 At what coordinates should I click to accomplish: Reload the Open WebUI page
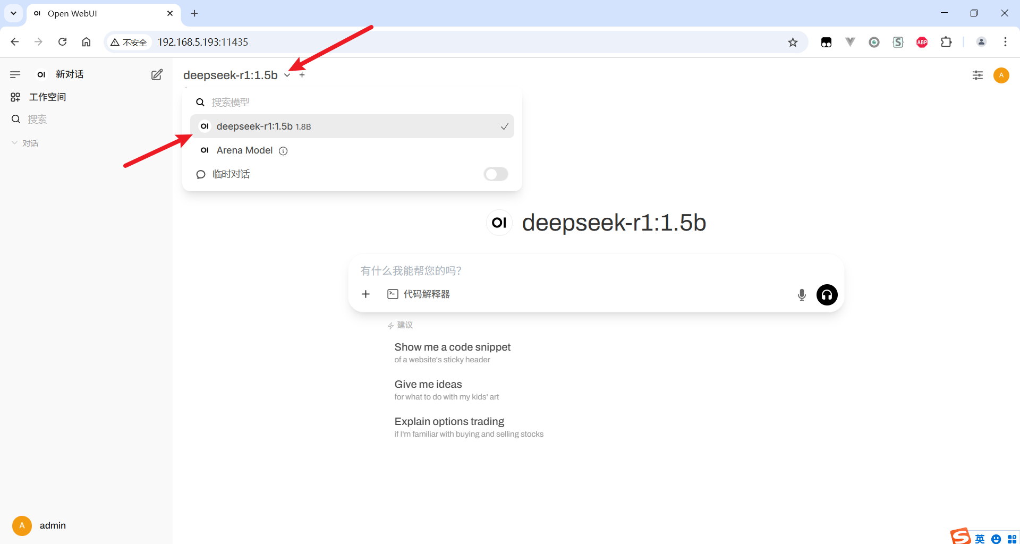pyautogui.click(x=62, y=42)
